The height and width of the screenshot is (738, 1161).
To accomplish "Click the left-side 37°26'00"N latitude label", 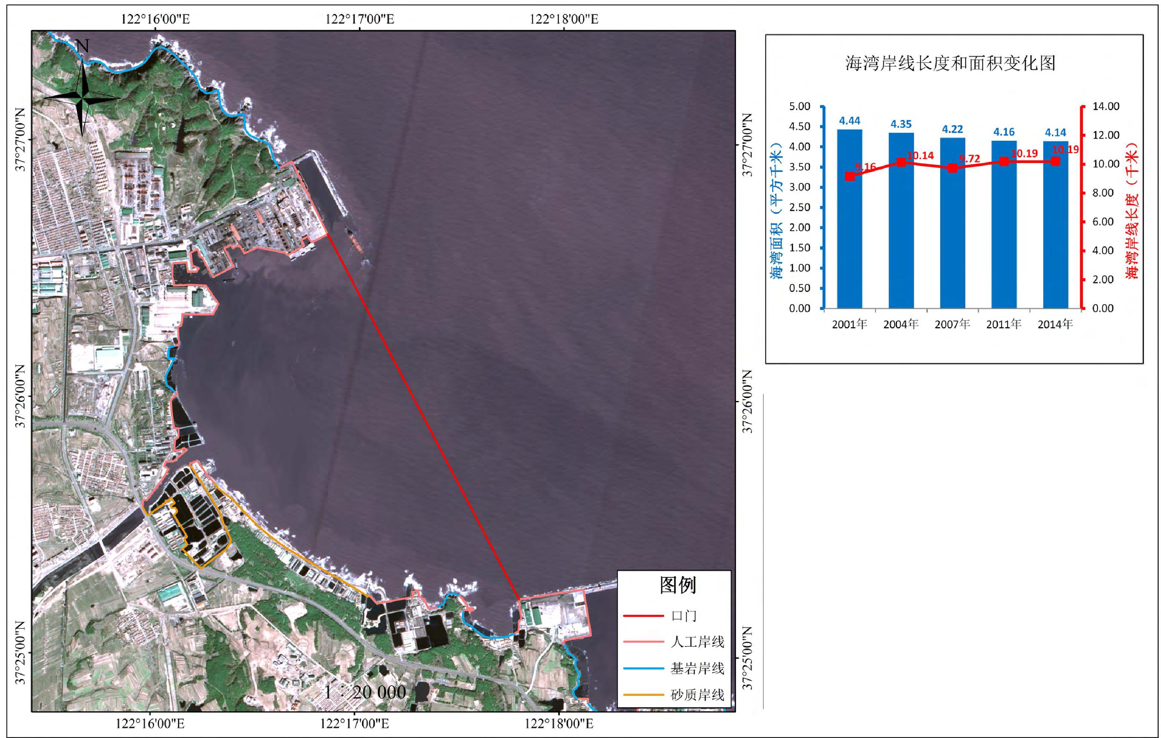I will [20, 397].
